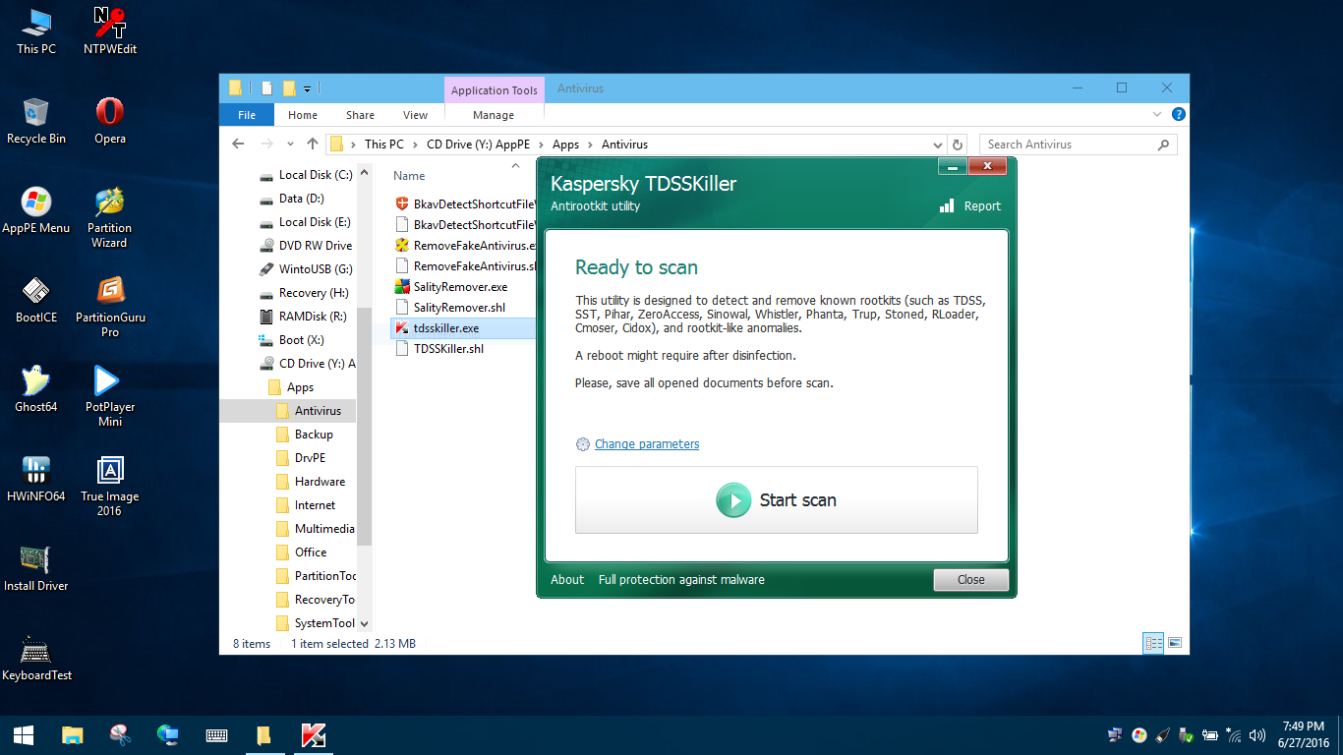This screenshot has height=755, width=1343.
Task: Select SalityRemover.exe in the file list
Action: [x=461, y=287]
